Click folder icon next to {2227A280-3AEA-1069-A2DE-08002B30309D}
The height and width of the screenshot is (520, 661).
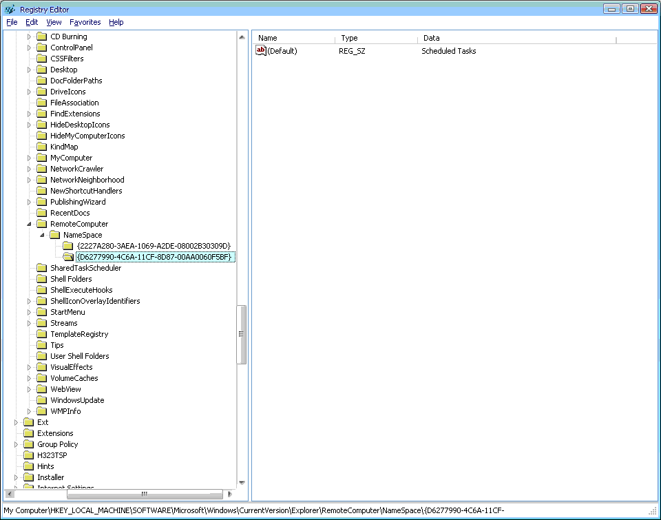coord(67,246)
